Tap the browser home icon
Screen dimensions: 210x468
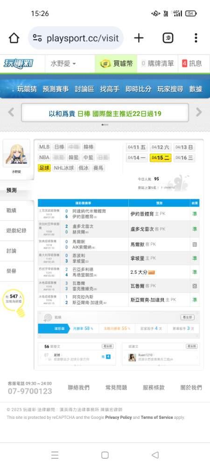[x=14, y=38]
